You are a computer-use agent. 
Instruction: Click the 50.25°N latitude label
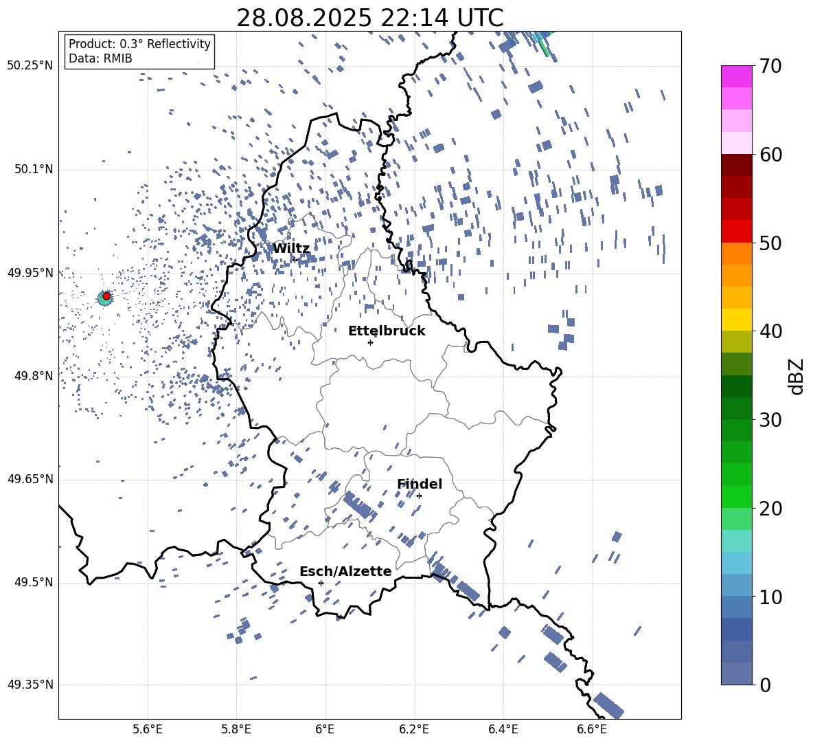(x=30, y=66)
